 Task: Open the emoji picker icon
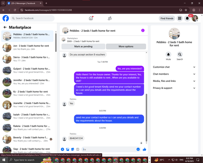click(x=138, y=150)
